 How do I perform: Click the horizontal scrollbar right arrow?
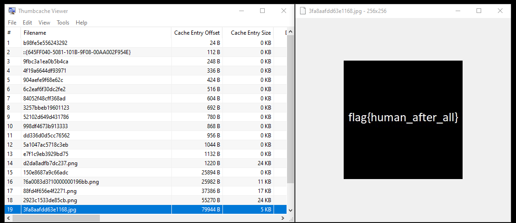click(x=283, y=218)
